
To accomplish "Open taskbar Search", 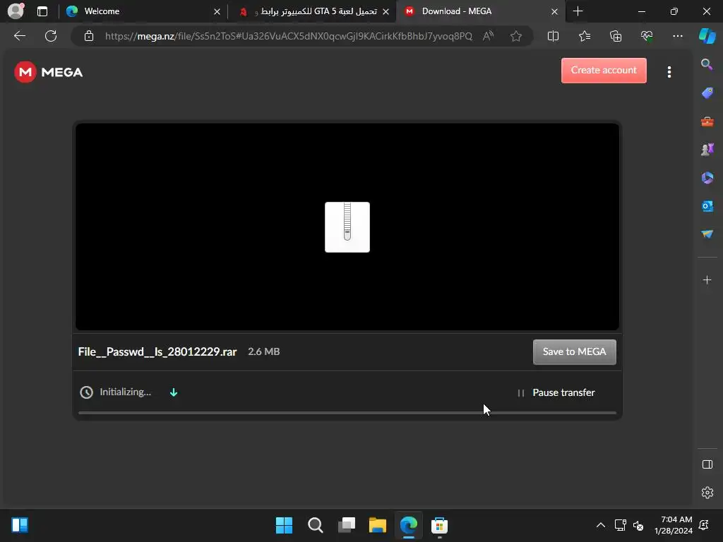I will [316, 525].
